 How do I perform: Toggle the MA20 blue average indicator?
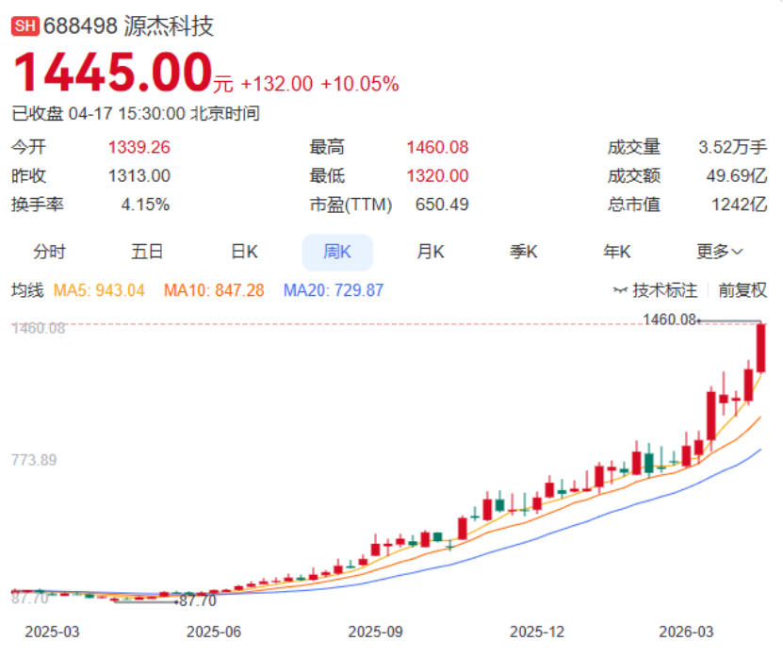(x=334, y=290)
